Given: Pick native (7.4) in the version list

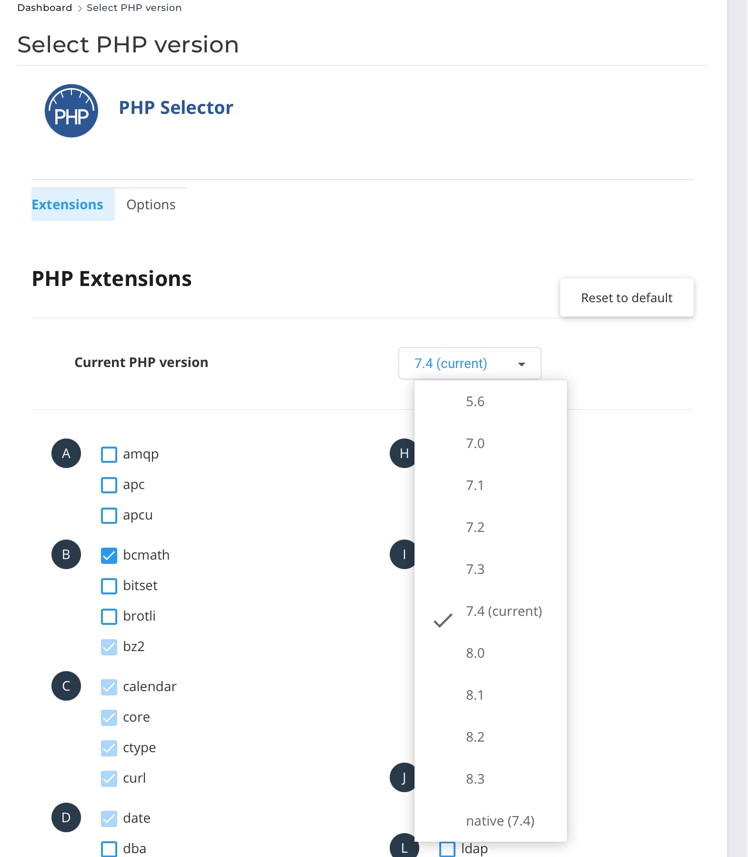Looking at the screenshot, I should 500,821.
